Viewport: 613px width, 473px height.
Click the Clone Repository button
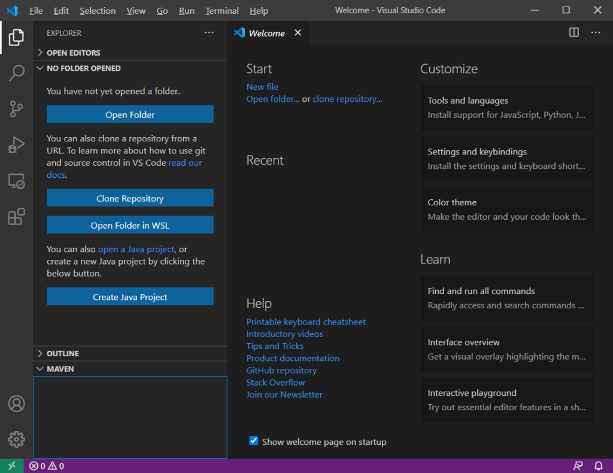click(130, 198)
